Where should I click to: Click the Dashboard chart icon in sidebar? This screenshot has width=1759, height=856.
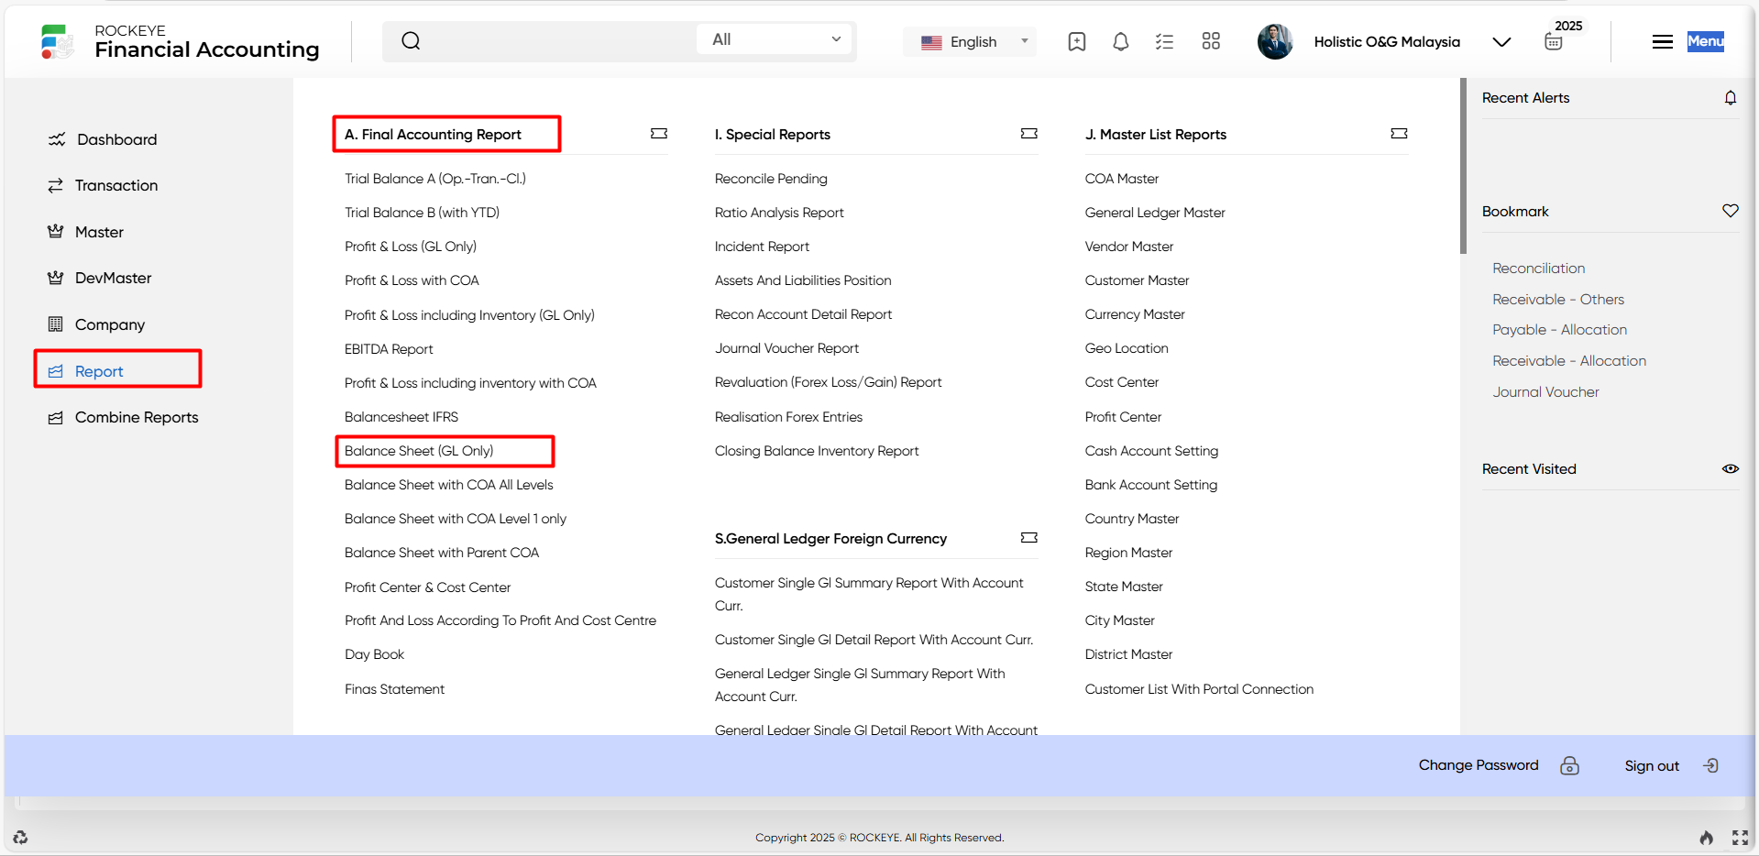57,139
